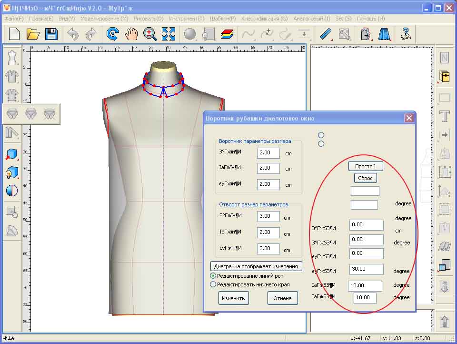Click the Save floppy disk icon
Viewport: 457px width, 344px height.
pos(51,34)
